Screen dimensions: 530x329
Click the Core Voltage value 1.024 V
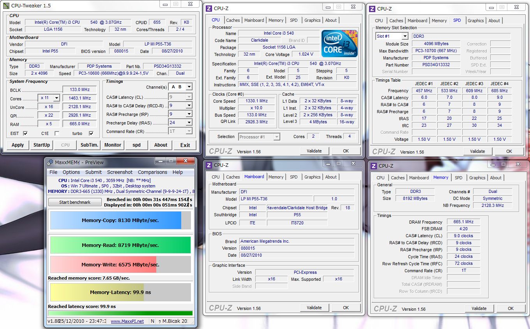(306, 54)
